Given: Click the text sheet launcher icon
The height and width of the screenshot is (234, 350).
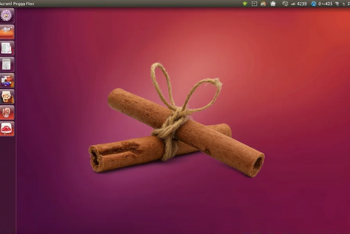Looking at the screenshot, I should [x=7, y=64].
